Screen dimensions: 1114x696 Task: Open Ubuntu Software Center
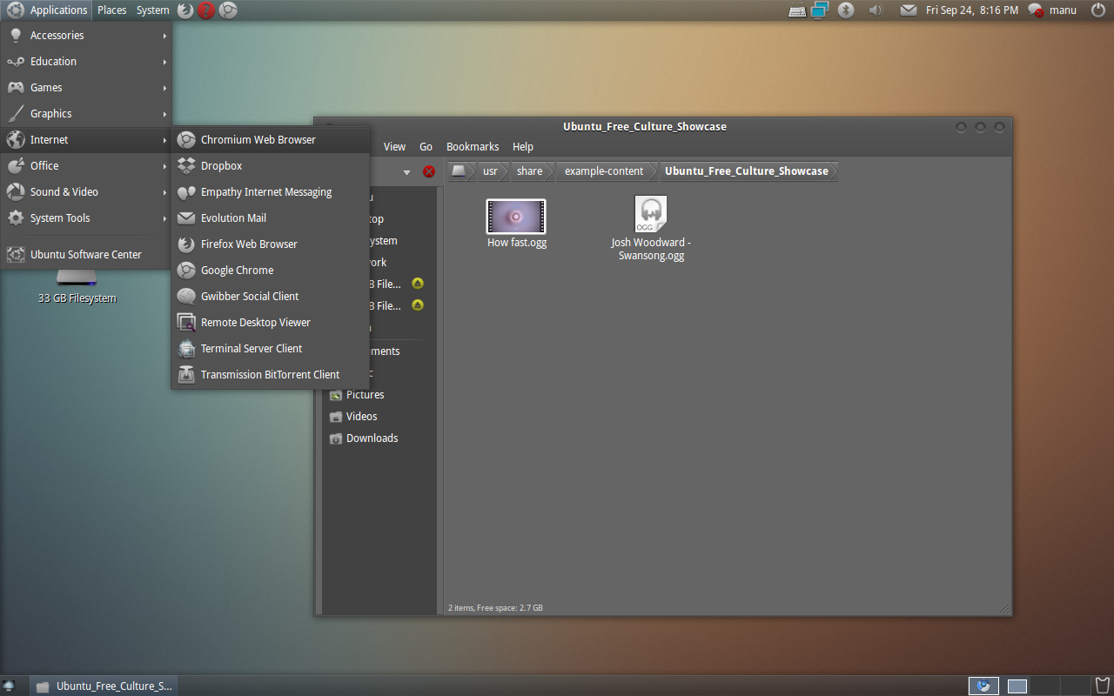pyautogui.click(x=86, y=254)
